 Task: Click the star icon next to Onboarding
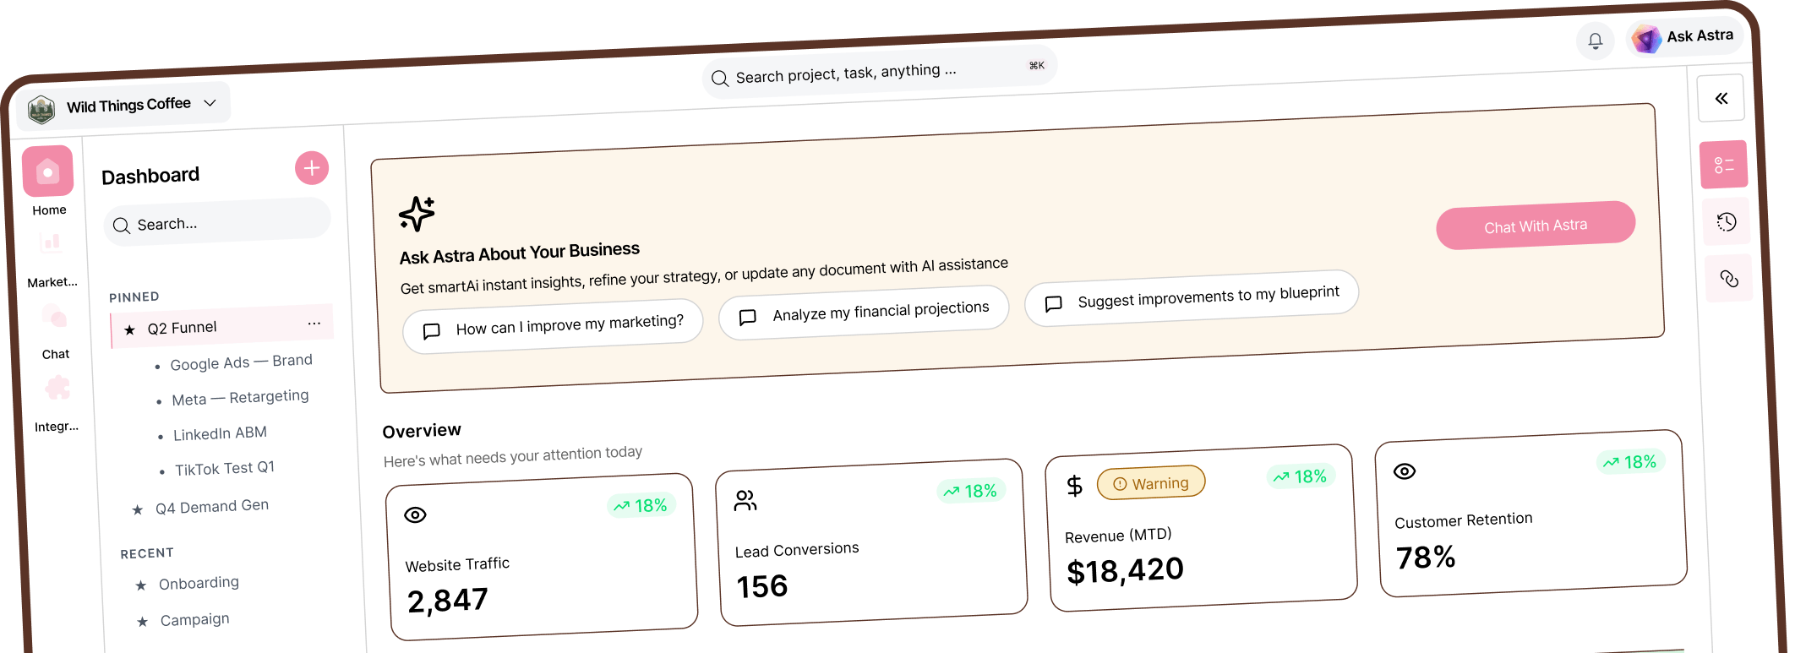click(140, 585)
